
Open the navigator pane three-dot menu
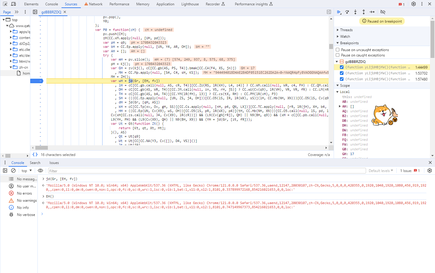pyautogui.click(x=25, y=12)
